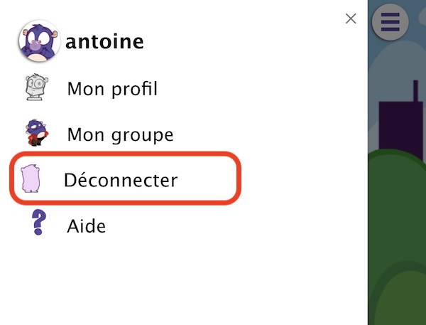The height and width of the screenshot is (325, 426).
Task: Toggle the round hamburger menu button
Action: point(390,22)
